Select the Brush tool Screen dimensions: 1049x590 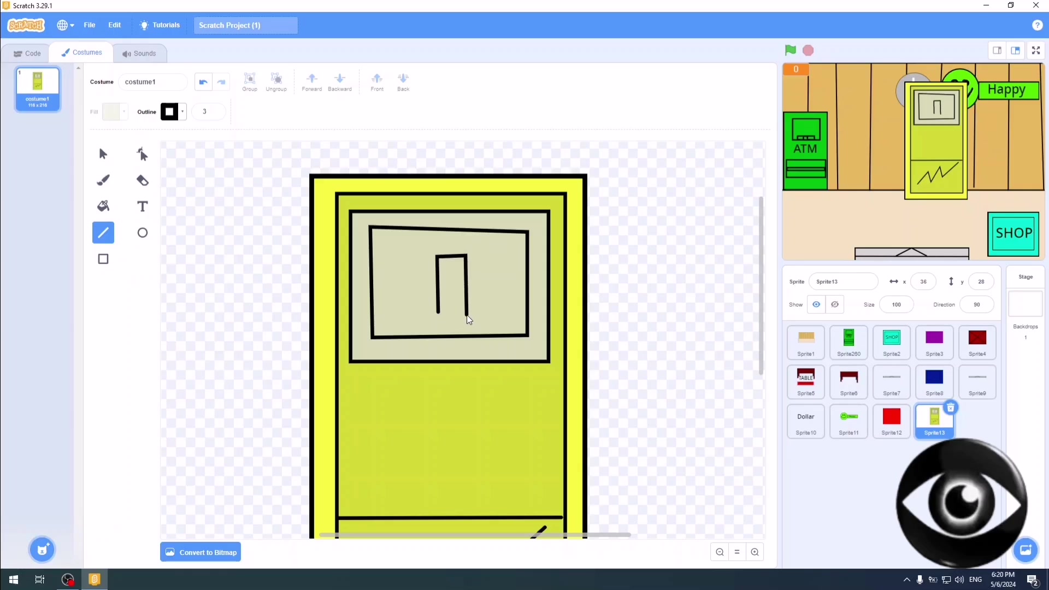click(103, 180)
